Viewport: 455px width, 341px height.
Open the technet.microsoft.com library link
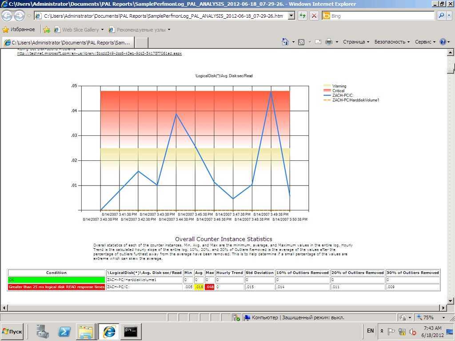click(x=100, y=53)
